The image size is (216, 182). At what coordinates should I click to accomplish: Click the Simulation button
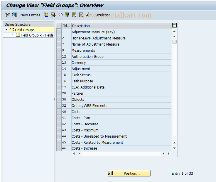point(102,15)
